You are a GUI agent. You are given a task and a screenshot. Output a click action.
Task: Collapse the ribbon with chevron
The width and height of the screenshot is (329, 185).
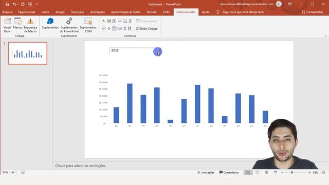pyautogui.click(x=325, y=36)
